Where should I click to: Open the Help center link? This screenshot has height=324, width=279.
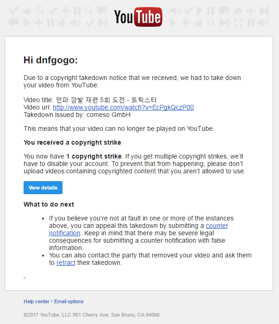(37, 301)
